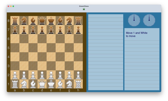Screen dimensions: 168x101
Task: Click the empty e5 square
Action: (x=51, y=48)
